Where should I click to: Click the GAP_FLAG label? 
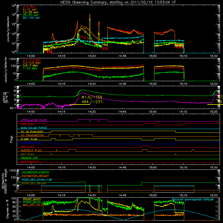(x=27, y=124)
